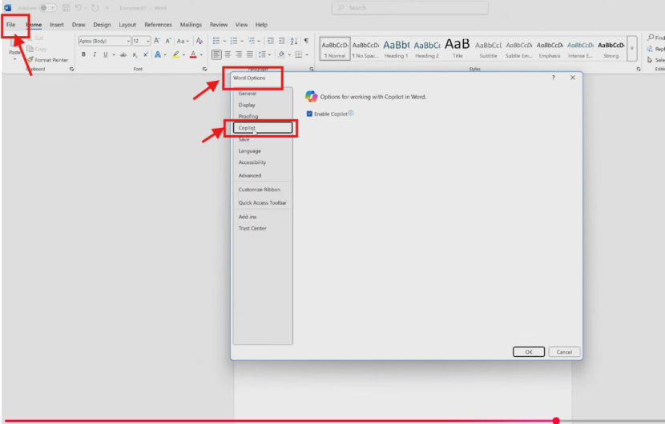Screen dimensions: 665x424
Task: Apply superscript formatting
Action: 146,54
